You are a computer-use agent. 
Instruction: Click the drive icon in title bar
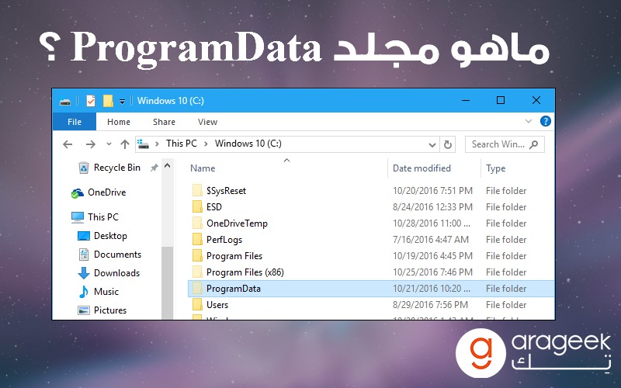(65, 102)
